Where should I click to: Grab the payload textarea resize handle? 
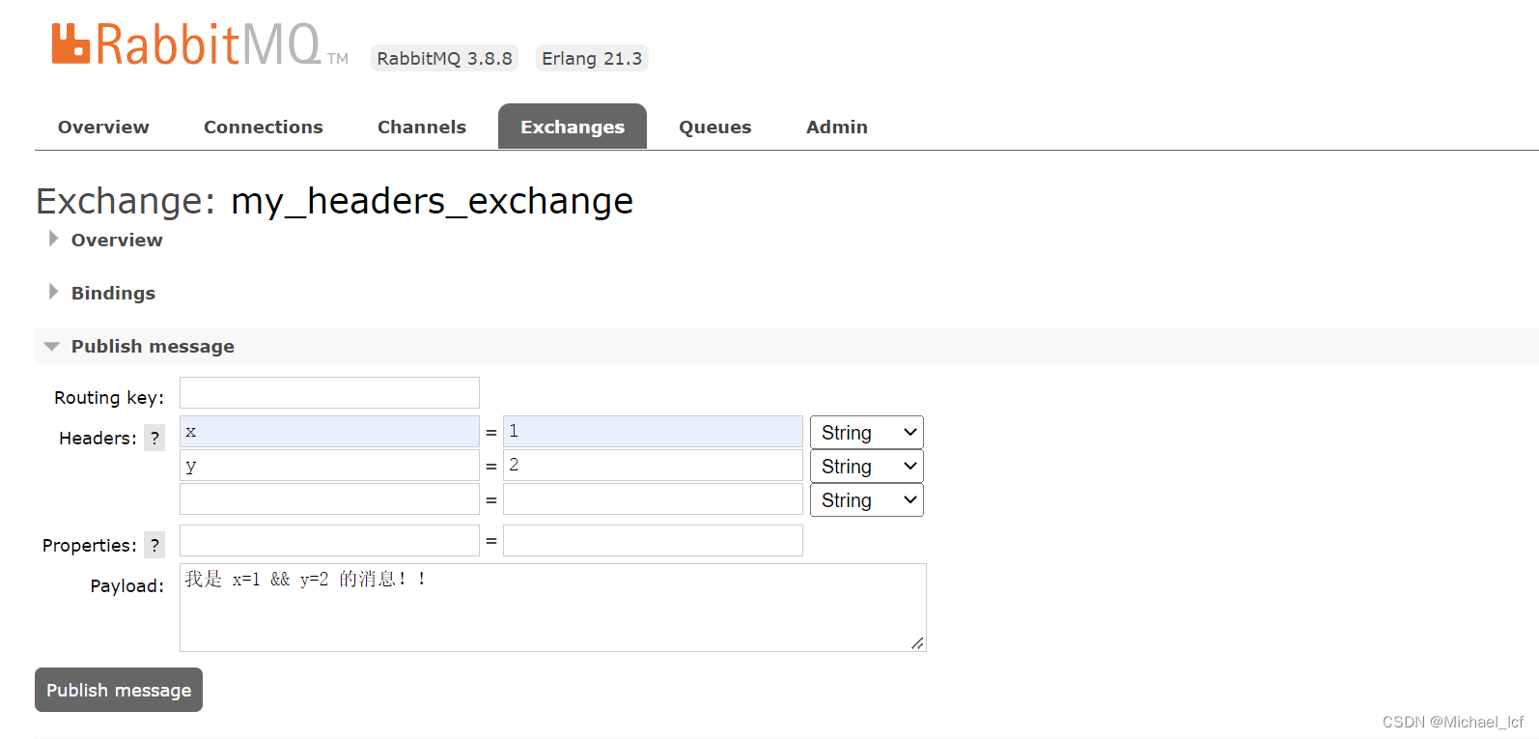pos(917,643)
